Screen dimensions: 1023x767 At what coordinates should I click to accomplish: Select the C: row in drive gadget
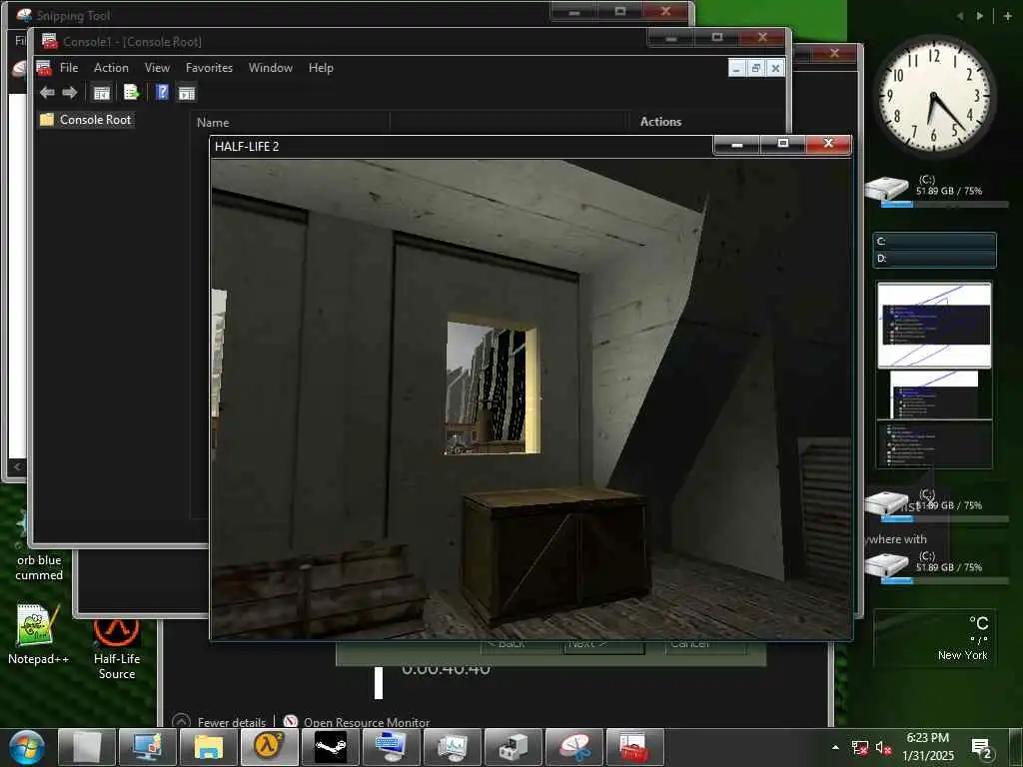click(x=935, y=242)
